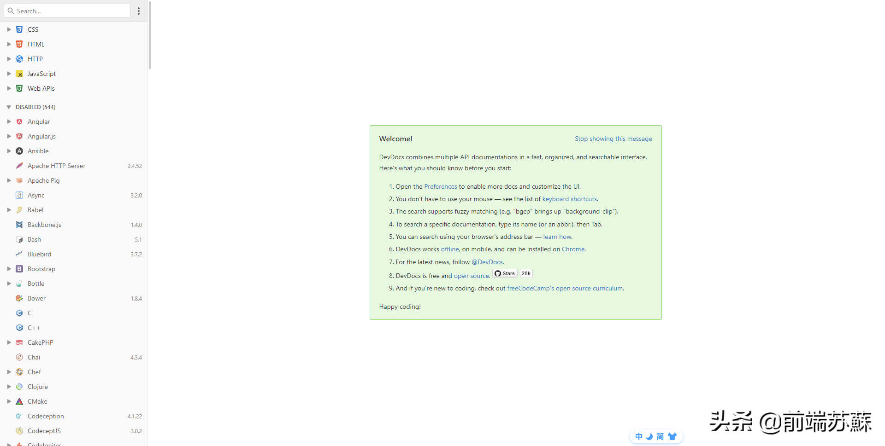Click the Bottle logo icon
This screenshot has height=446, width=885.
[19, 284]
